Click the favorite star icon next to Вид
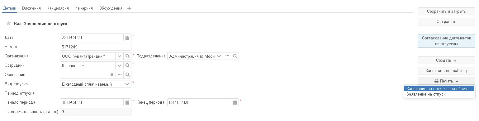Screen dimensions: 479x121 [9, 23]
